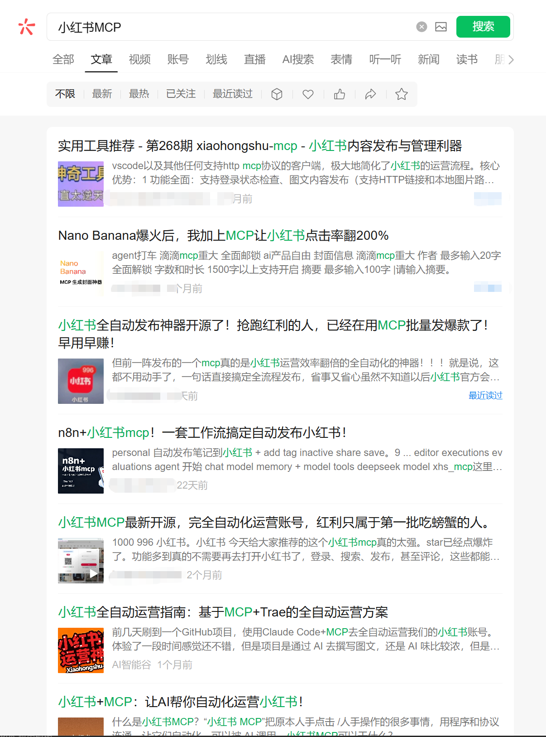This screenshot has width=546, height=737.
Task: Click the n8n+ 小红书mcp thumbnail
Action: click(x=81, y=471)
